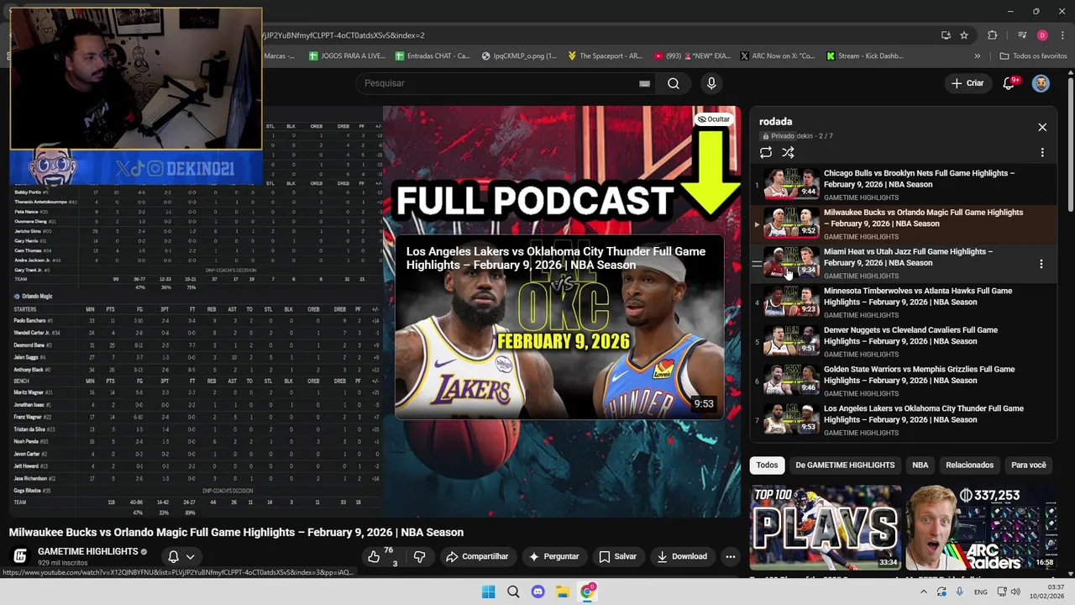Click the Perguntar ask button
This screenshot has width=1075, height=605.
click(x=553, y=556)
